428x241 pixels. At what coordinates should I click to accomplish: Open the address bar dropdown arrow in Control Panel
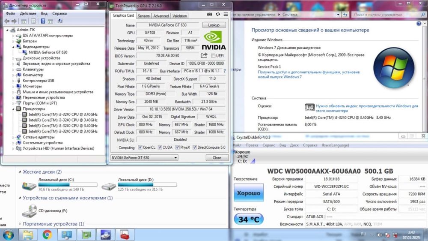pyautogui.click(x=338, y=15)
